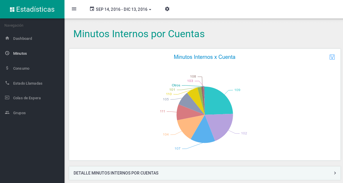
Task: Select the Grupos sidebar link
Action: pyautogui.click(x=19, y=113)
